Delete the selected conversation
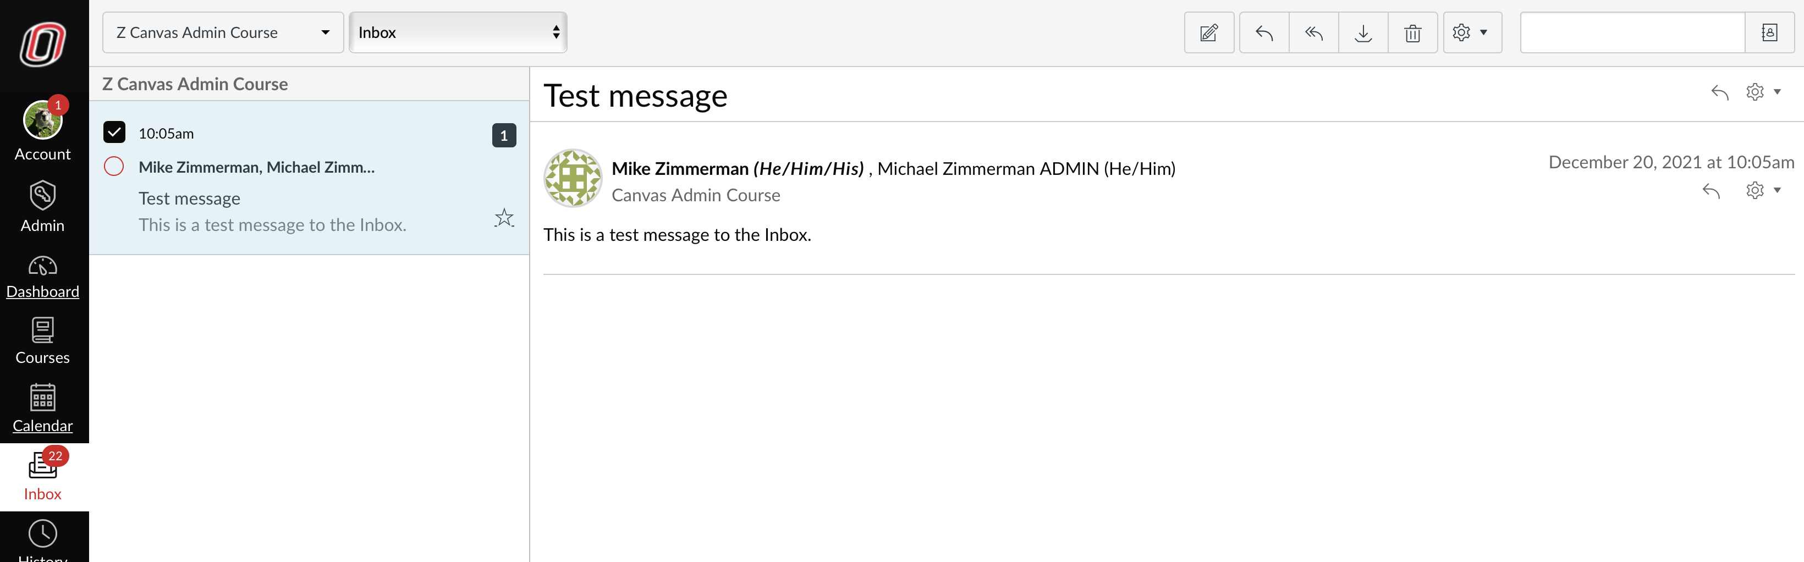 1412,32
